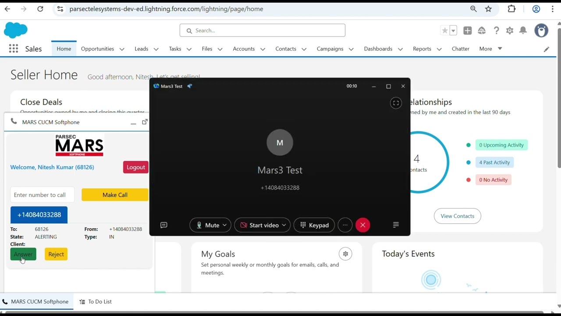Click the 0 Upcoming Activity badge

point(501,145)
